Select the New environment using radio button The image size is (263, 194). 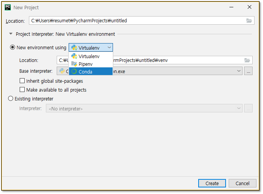pos(12,47)
